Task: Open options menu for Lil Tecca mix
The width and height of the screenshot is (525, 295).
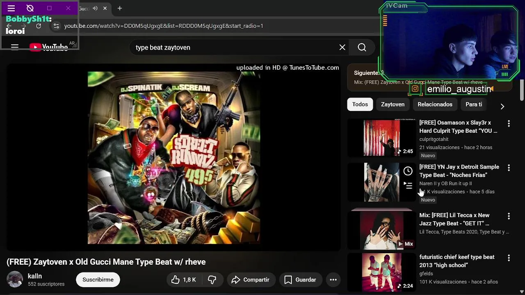Action: coord(509,216)
